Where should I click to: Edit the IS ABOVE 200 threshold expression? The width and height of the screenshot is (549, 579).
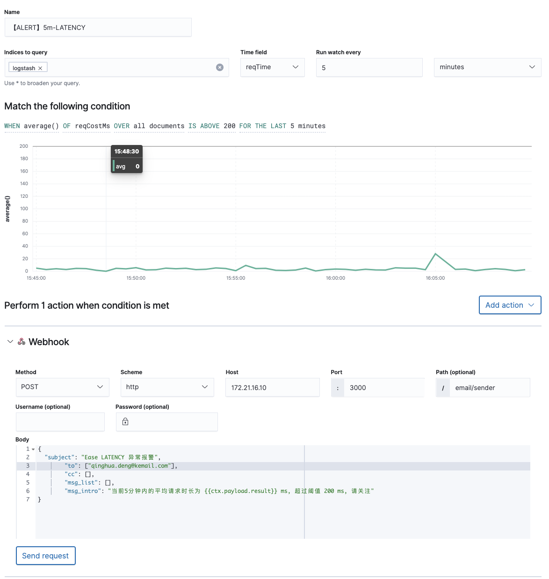pos(212,126)
